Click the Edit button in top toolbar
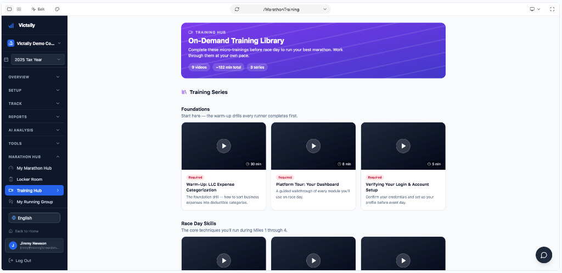The height and width of the screenshot is (273, 562). tap(38, 9)
